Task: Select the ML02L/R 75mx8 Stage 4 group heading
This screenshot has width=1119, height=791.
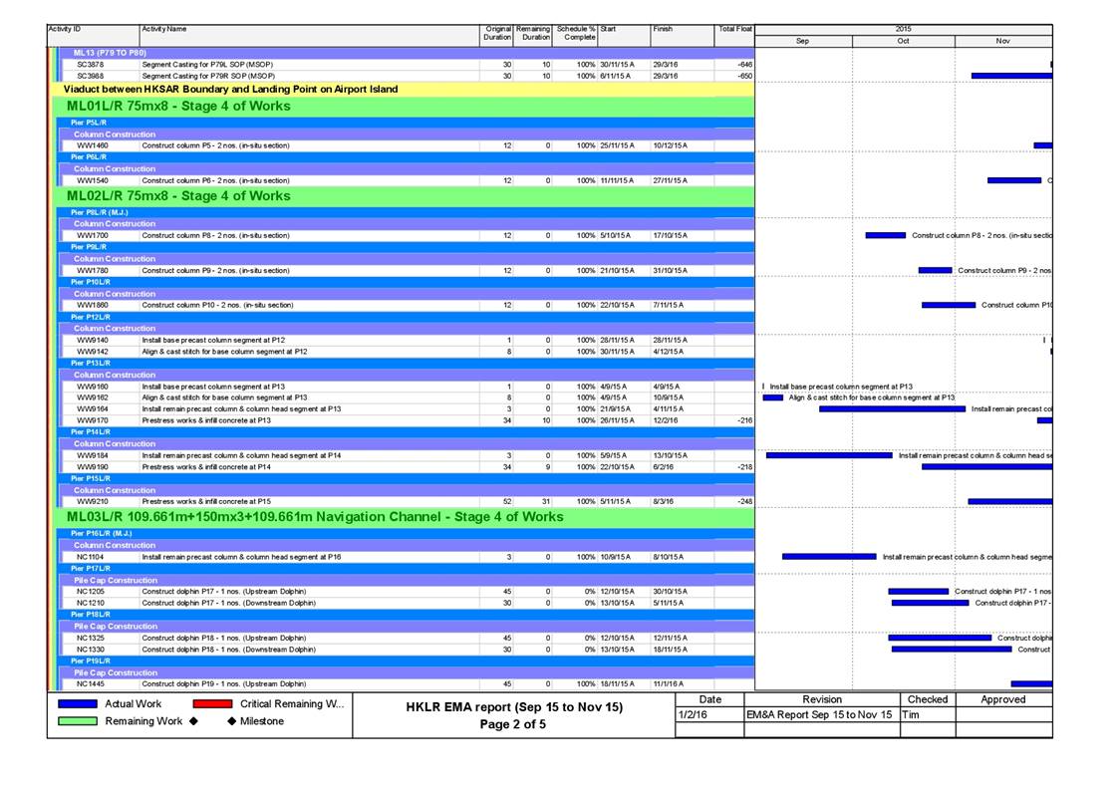Action: click(x=404, y=196)
